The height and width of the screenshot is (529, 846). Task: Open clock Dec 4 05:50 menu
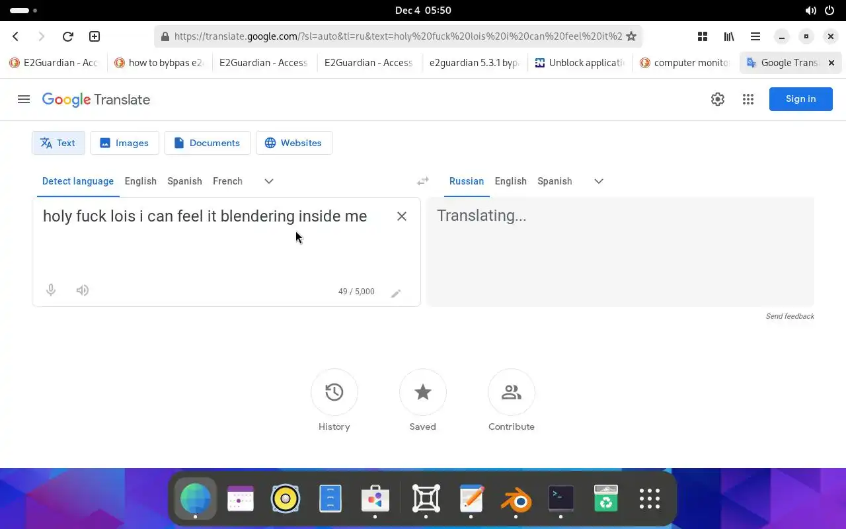tap(423, 11)
